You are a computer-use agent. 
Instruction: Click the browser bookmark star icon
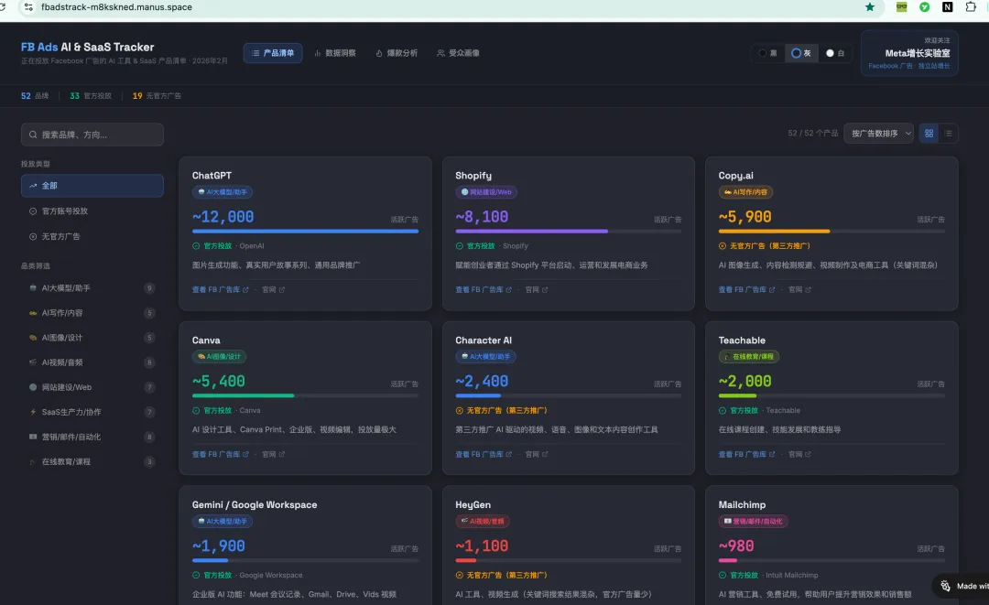tap(870, 6)
